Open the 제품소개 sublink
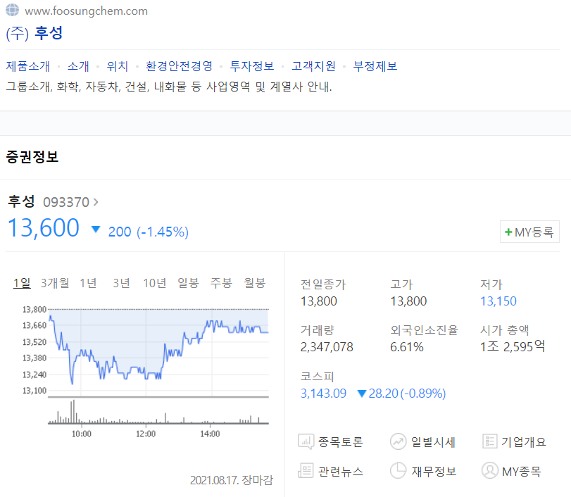This screenshot has height=497, width=571. 28,66
